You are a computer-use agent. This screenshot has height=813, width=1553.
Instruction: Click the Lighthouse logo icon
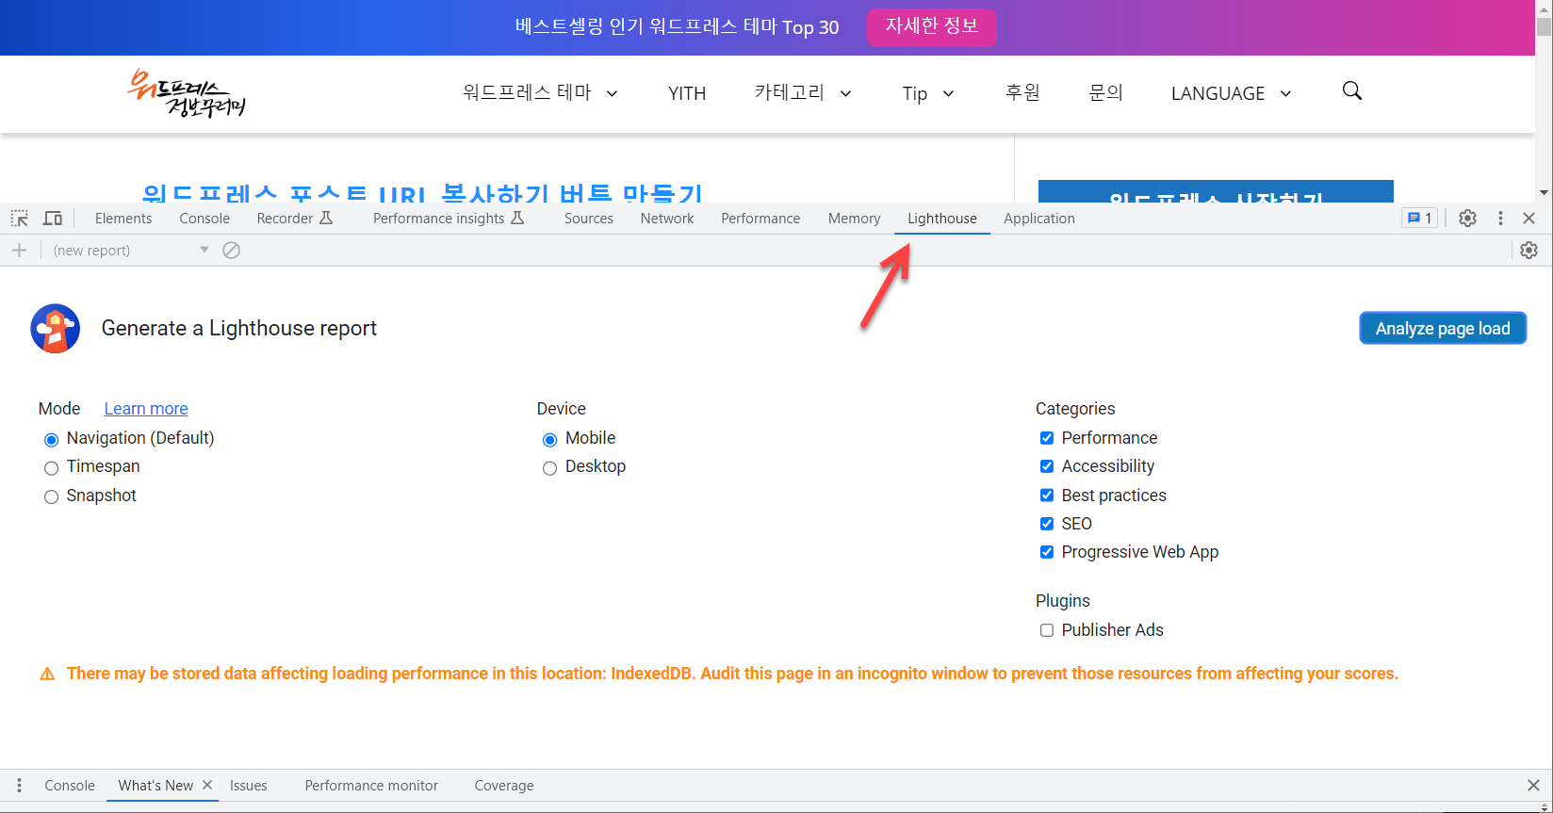[56, 329]
